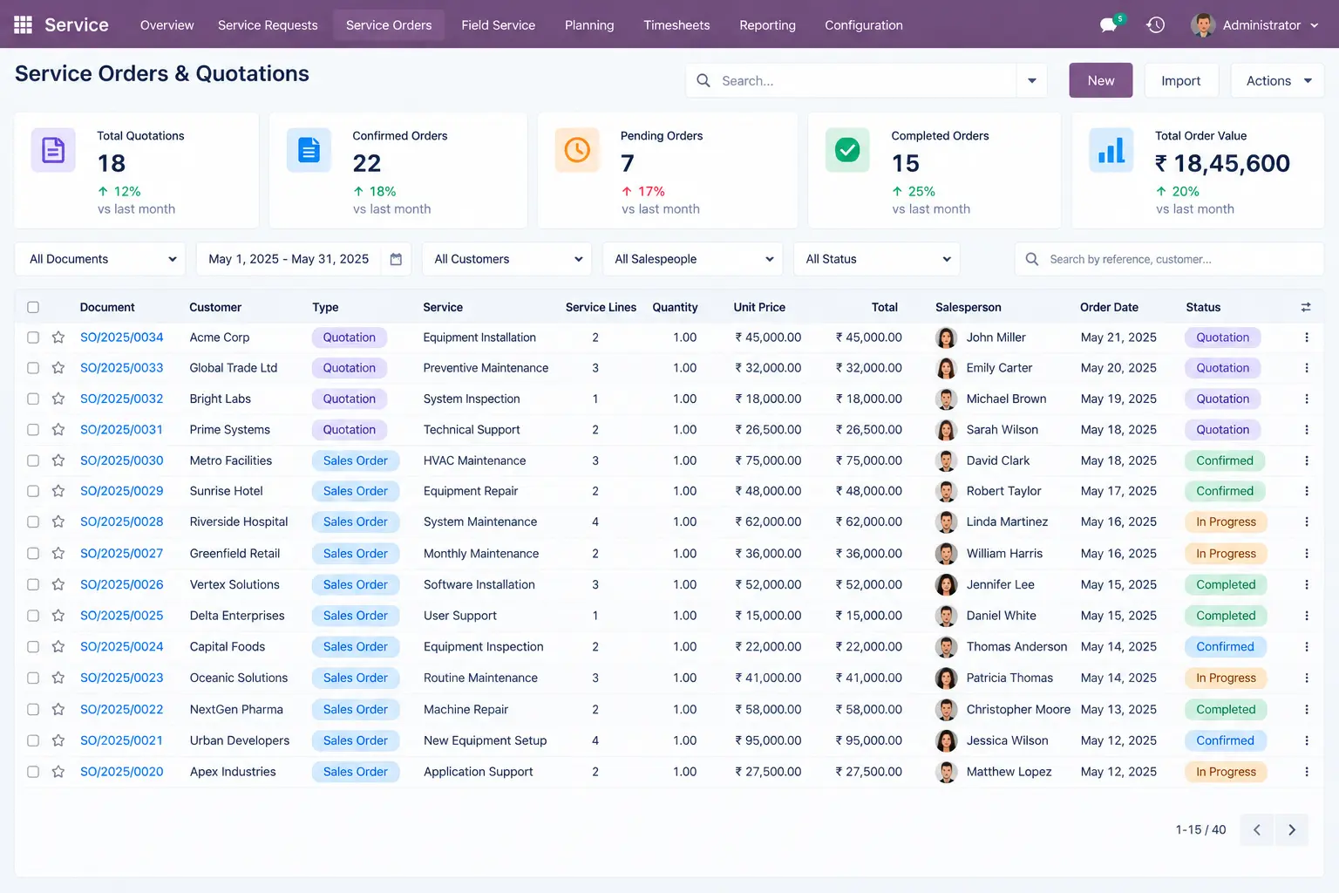
Task: Open the Reporting menu
Action: tap(767, 25)
